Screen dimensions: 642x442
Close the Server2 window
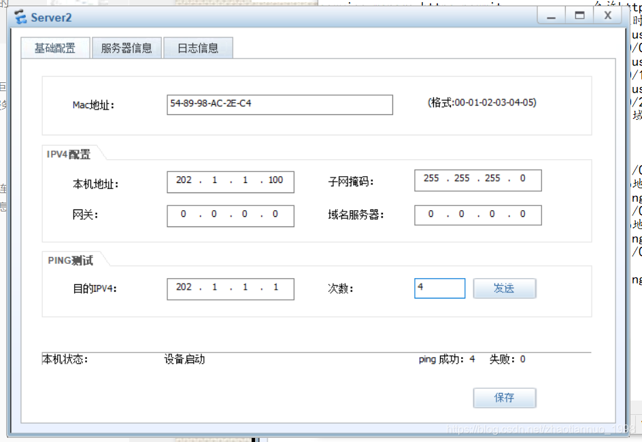(x=607, y=16)
